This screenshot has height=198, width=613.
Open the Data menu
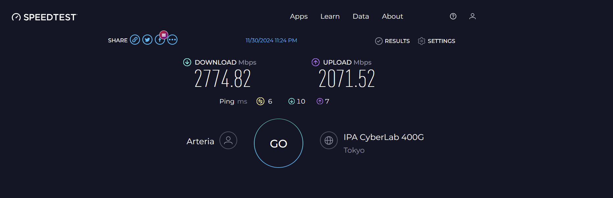(361, 16)
